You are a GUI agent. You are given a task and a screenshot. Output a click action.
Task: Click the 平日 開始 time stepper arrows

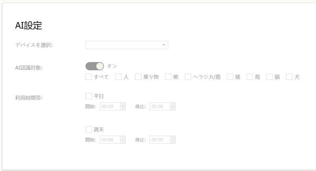[123, 106]
